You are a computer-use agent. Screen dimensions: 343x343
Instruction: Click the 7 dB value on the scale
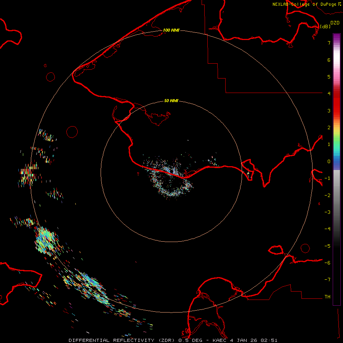(329, 43)
